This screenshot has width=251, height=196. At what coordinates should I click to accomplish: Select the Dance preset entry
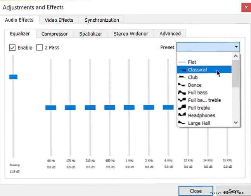coord(204,85)
